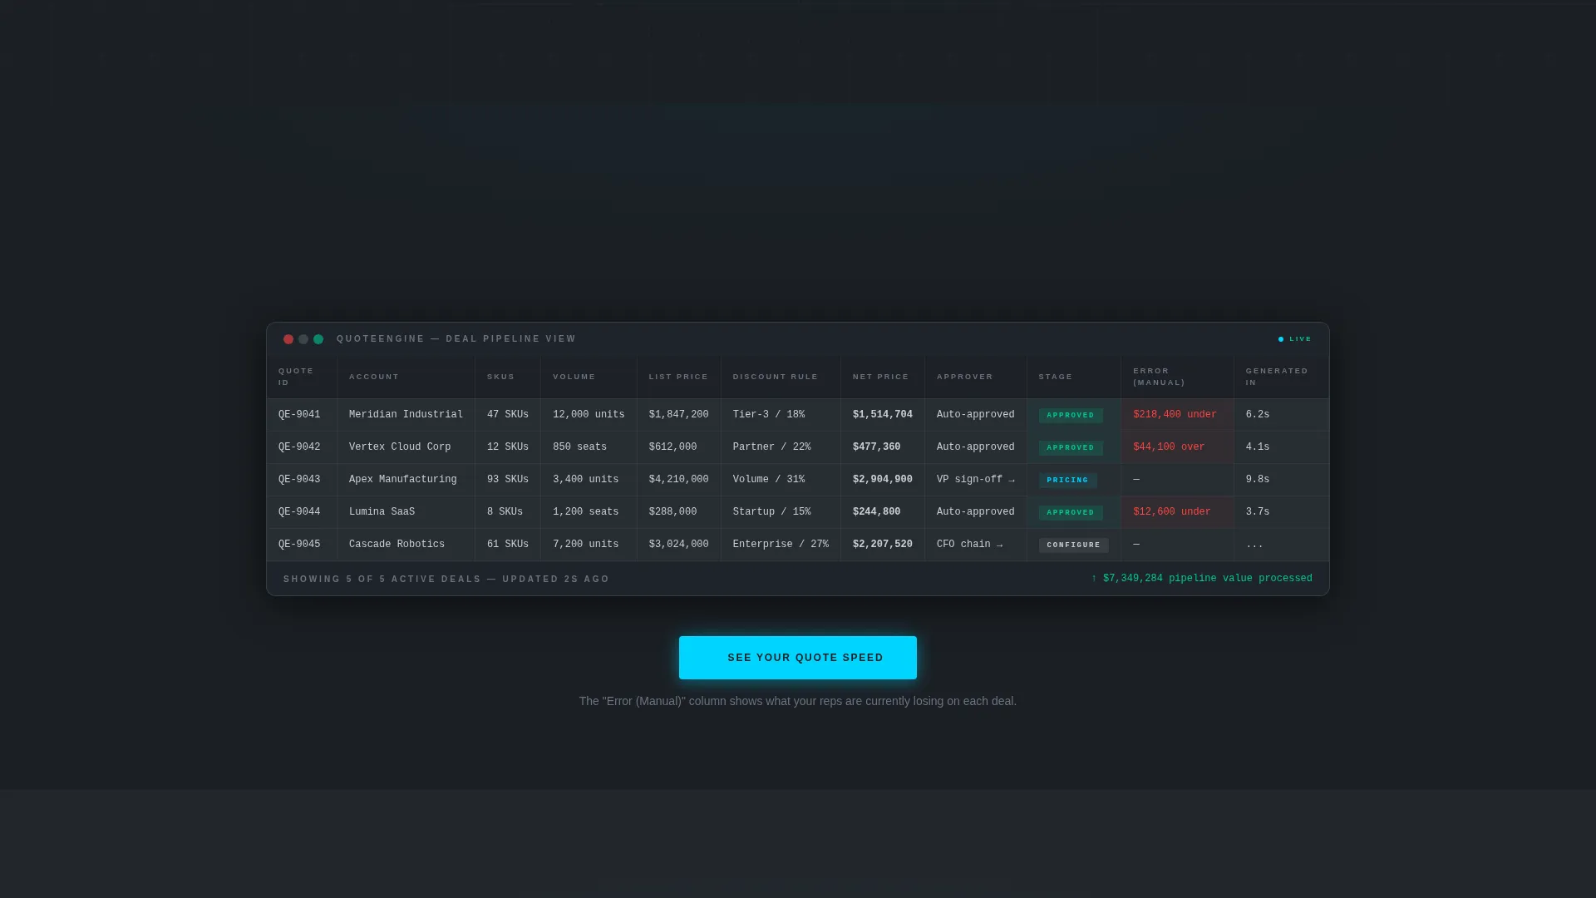1596x898 pixels.
Task: Click the 9.8s generation time
Action: click(x=1258, y=480)
